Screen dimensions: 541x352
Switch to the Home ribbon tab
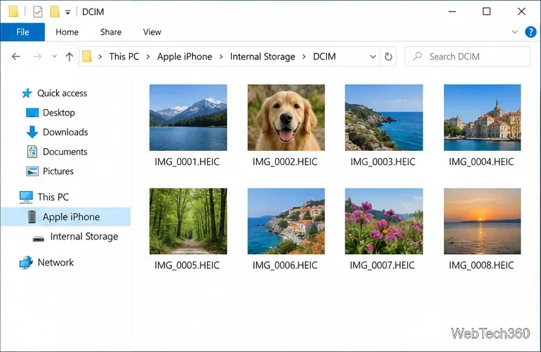pos(67,32)
